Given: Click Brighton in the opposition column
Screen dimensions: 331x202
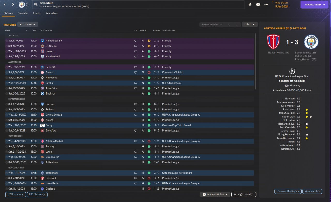Looking at the screenshot, I should click(x=50, y=94).
